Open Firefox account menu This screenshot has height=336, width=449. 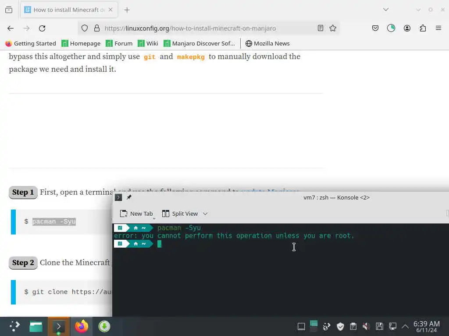pos(407,28)
